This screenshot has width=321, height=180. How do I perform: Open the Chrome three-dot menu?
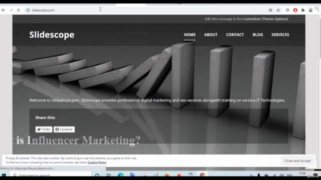tap(318, 10)
